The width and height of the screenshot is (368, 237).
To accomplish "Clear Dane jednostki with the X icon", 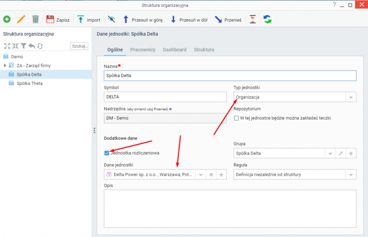I will 211,175.
